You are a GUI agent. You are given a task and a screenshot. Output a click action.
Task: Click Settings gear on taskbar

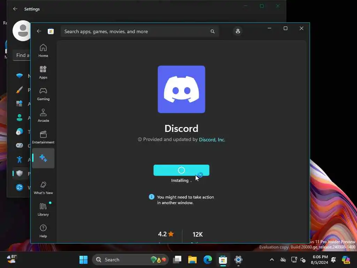point(238,260)
